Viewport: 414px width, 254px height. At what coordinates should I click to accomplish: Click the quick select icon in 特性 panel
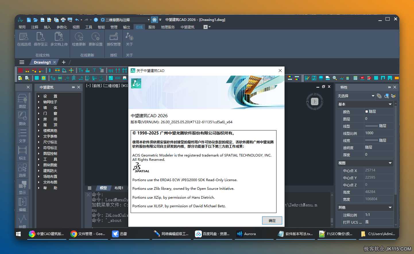pyautogui.click(x=393, y=96)
